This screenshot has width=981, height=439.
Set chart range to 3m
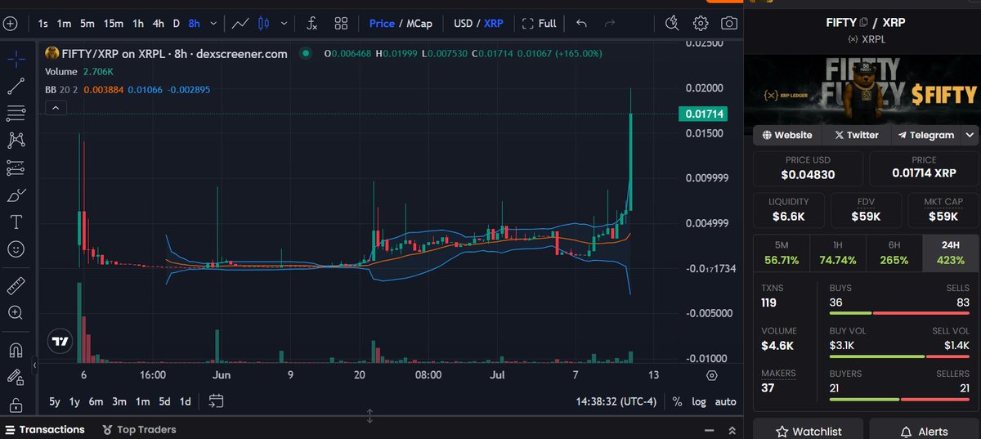coord(119,401)
